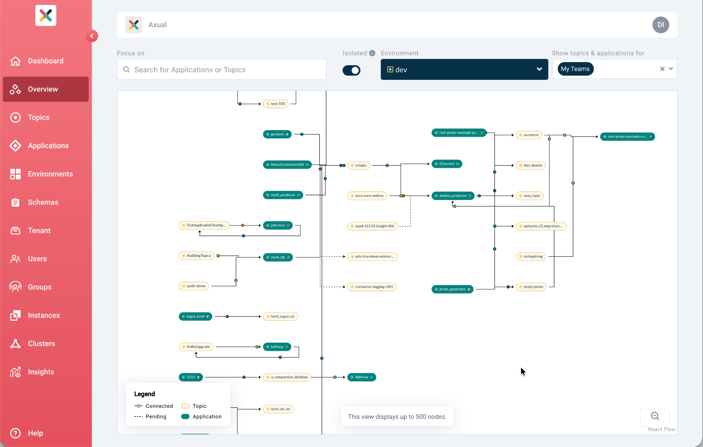Click the Schemas clipboard icon
703x447 pixels.
click(15, 202)
